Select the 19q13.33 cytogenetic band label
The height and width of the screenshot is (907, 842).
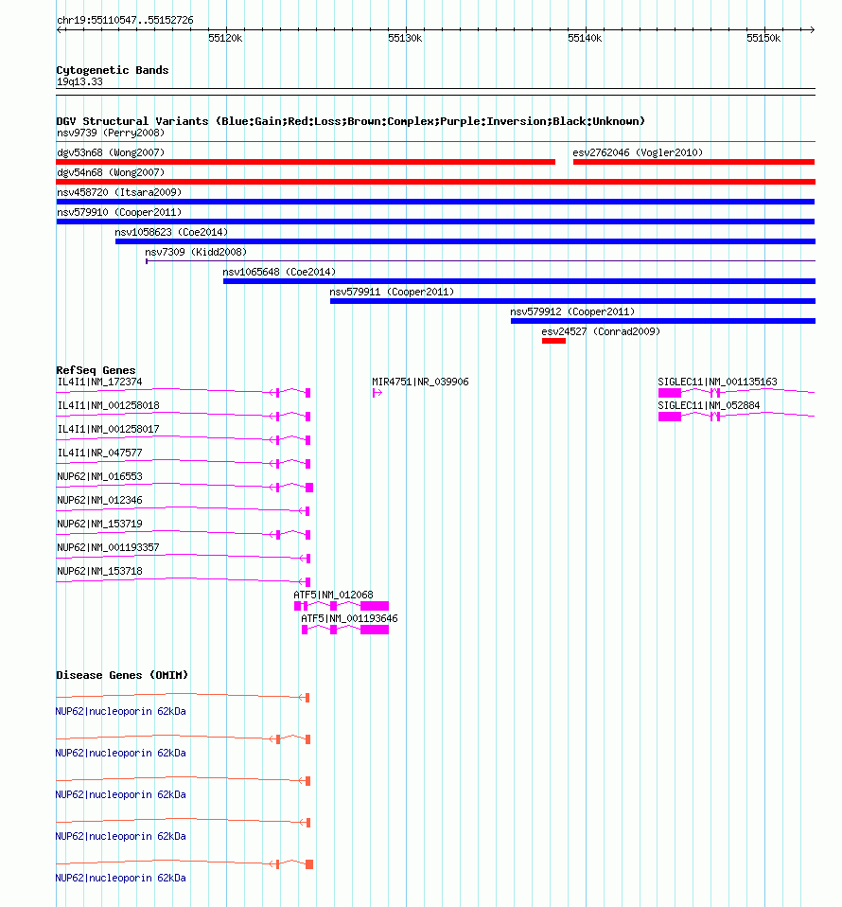pos(79,82)
